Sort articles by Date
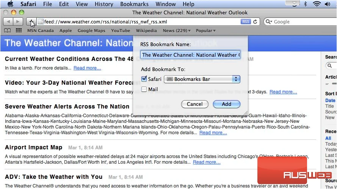Screen dimensions: 337x189 (x=330, y=100)
